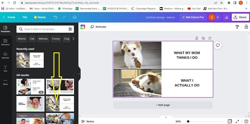Viewport: 250px width, 124px height.
Task: Open the YouTube bookmark
Action: (x=194, y=9)
